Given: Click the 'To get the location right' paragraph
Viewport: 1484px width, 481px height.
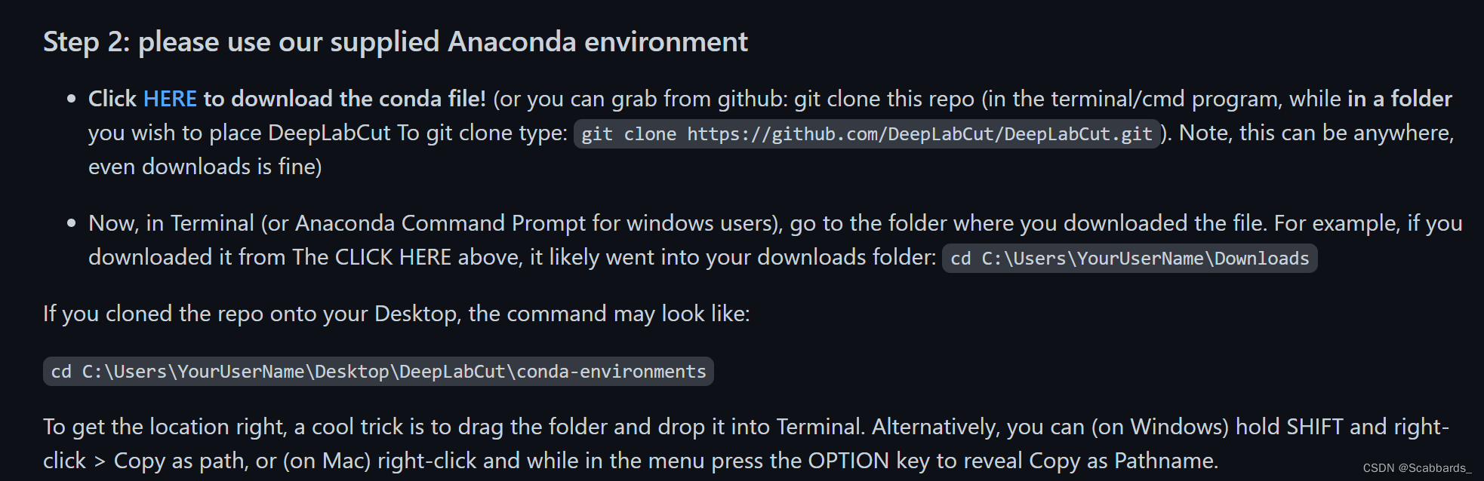Looking at the screenshot, I should 746,443.
